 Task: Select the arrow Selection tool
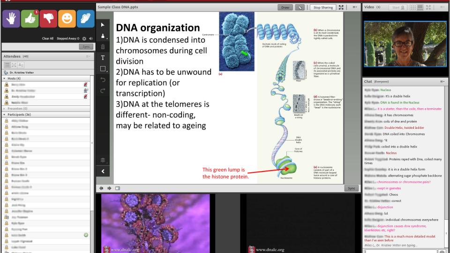pyautogui.click(x=103, y=23)
